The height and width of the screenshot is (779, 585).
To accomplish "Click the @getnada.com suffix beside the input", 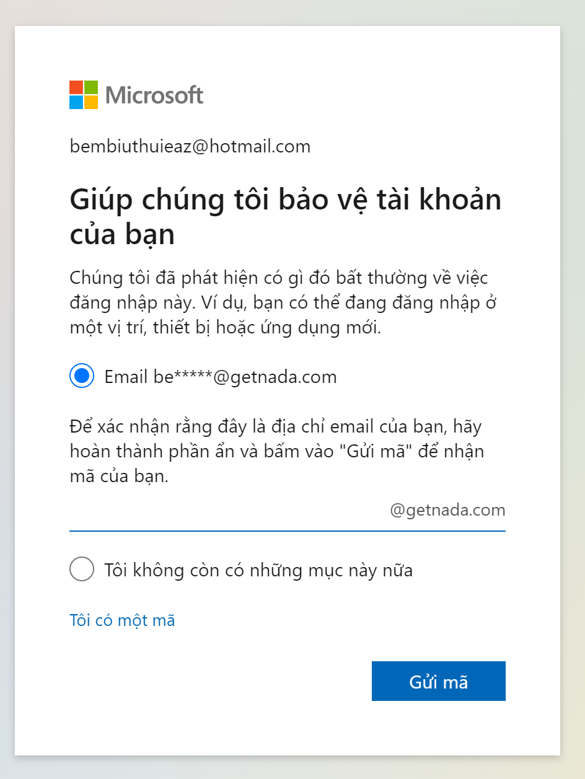I will click(x=447, y=510).
